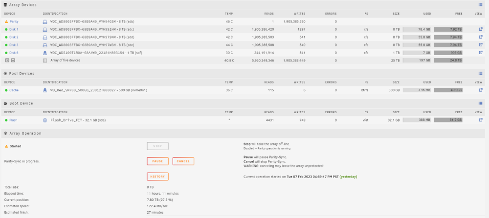
Task: Open the Cache device link
Action: tap(14, 90)
